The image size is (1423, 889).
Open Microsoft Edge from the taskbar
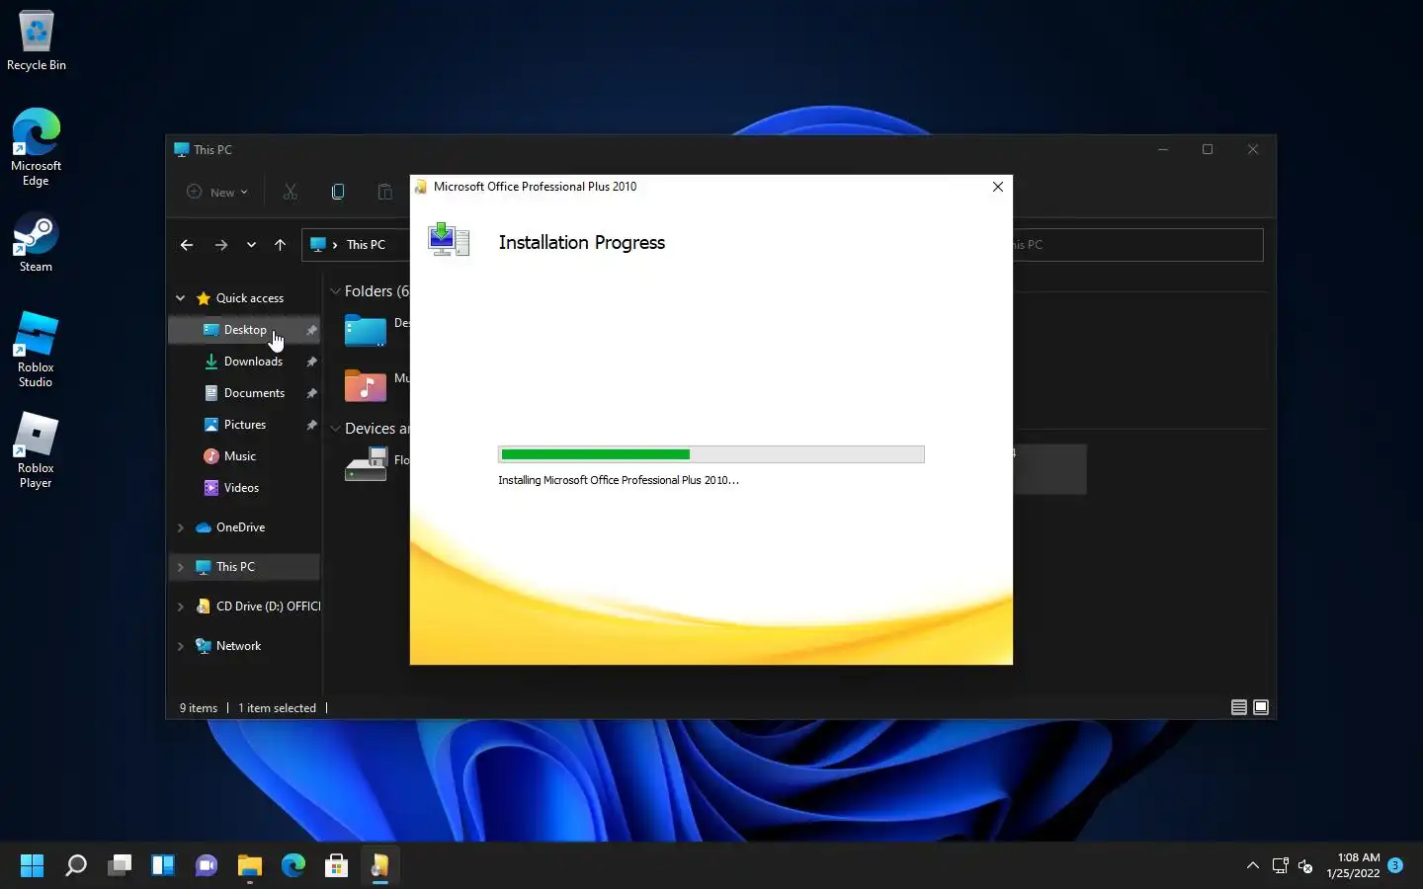(x=293, y=866)
